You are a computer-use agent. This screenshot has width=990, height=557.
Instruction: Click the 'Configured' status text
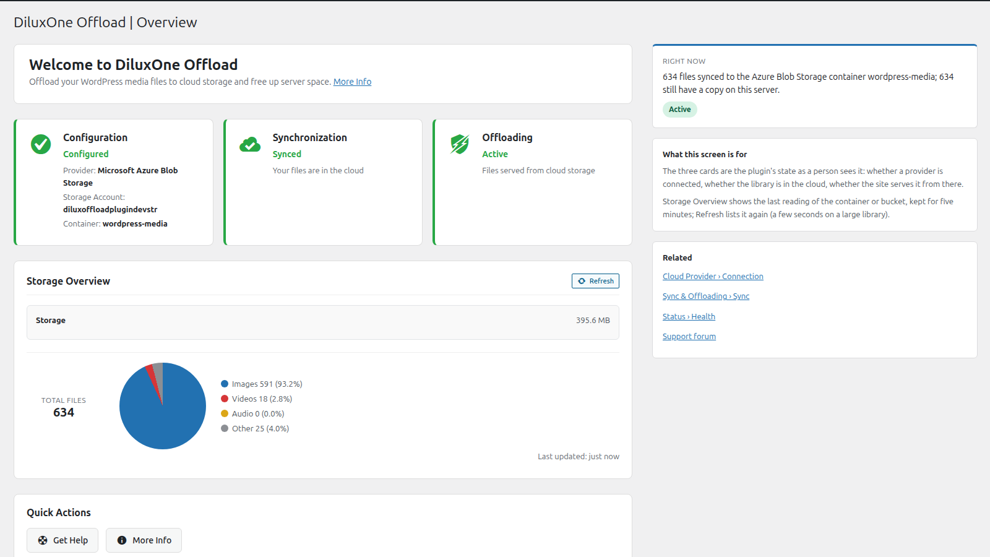click(86, 154)
